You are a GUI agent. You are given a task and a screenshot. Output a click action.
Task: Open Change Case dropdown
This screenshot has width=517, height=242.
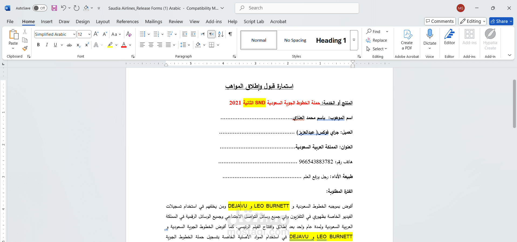[x=116, y=34]
